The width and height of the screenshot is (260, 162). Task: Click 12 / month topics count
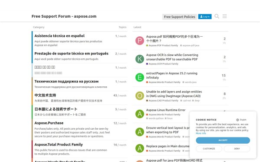point(120,123)
